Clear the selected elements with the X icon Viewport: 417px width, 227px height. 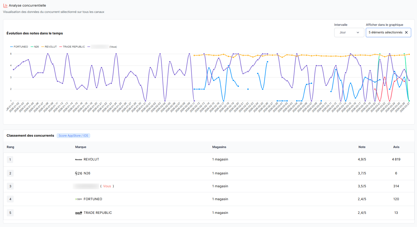[406, 32]
